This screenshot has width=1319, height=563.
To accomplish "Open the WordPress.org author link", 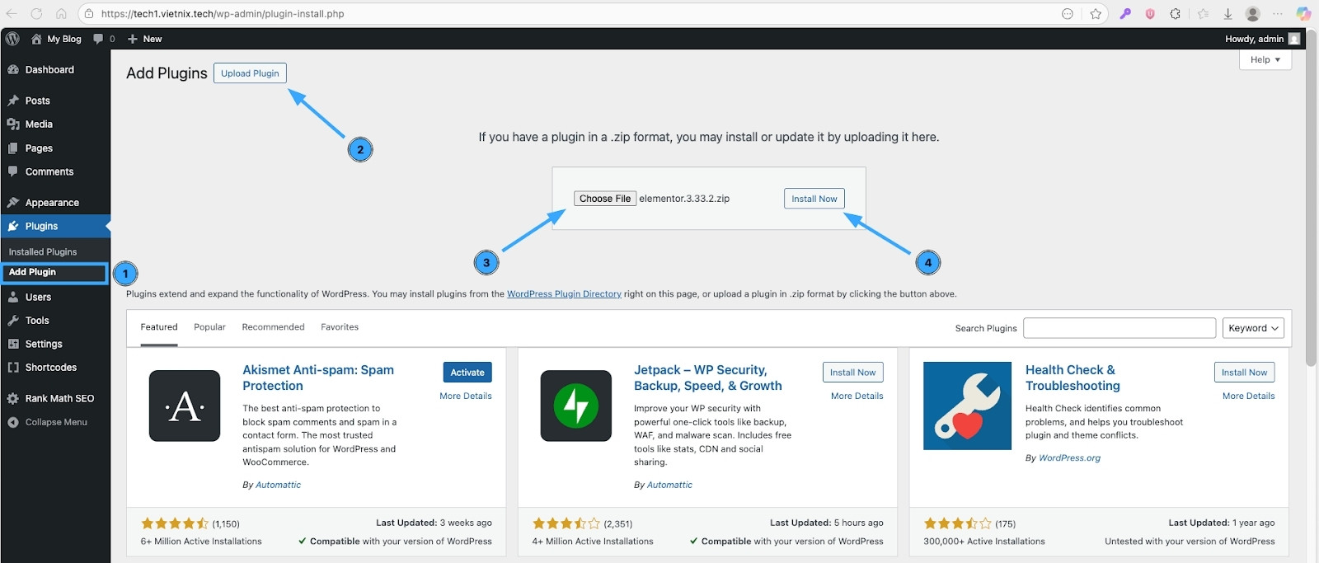I will pyautogui.click(x=1069, y=458).
